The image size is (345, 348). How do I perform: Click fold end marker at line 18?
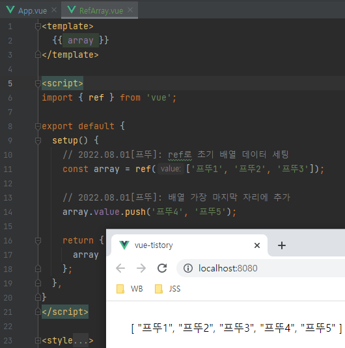(x=38, y=269)
